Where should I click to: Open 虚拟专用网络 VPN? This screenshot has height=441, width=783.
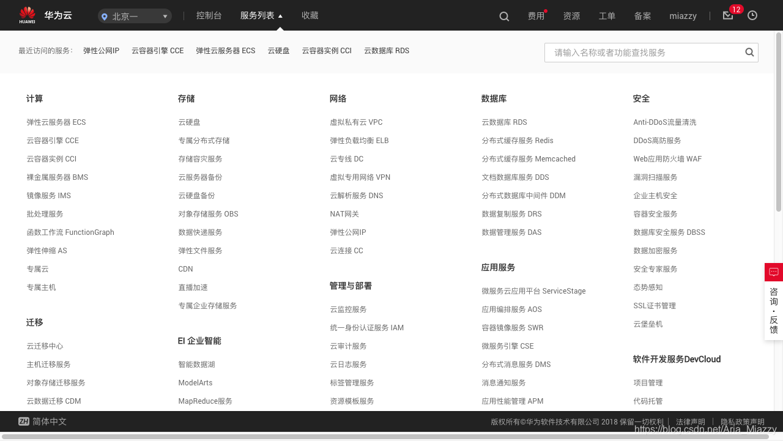(x=360, y=177)
